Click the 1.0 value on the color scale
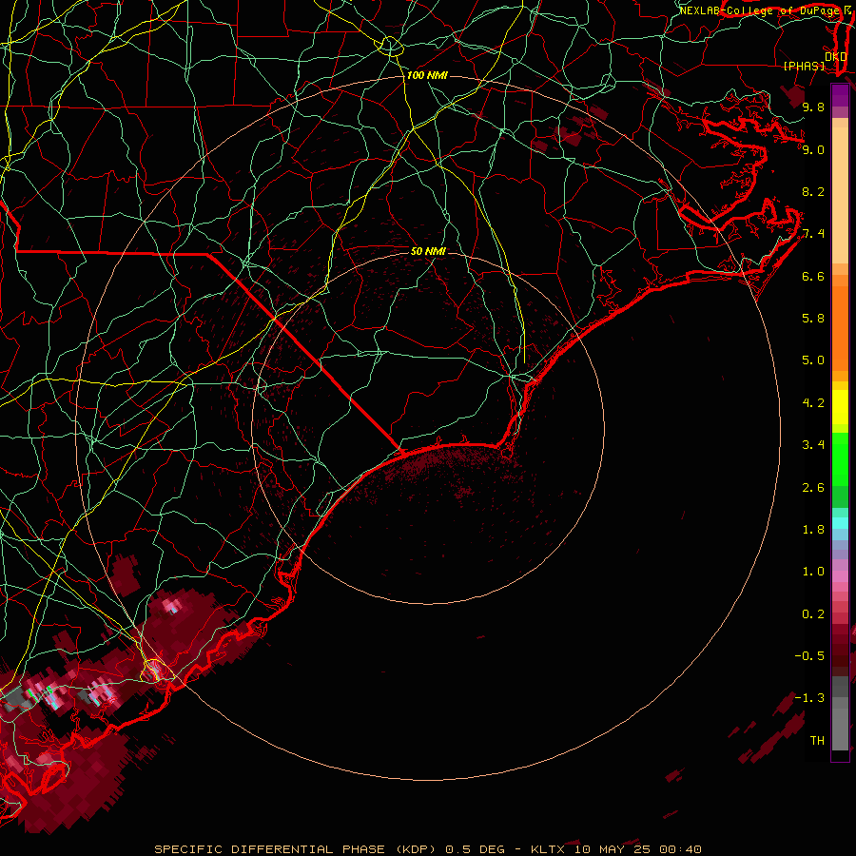The height and width of the screenshot is (856, 856). point(813,572)
